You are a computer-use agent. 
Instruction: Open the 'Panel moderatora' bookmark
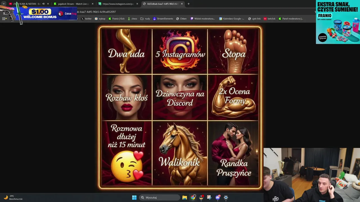point(291,19)
